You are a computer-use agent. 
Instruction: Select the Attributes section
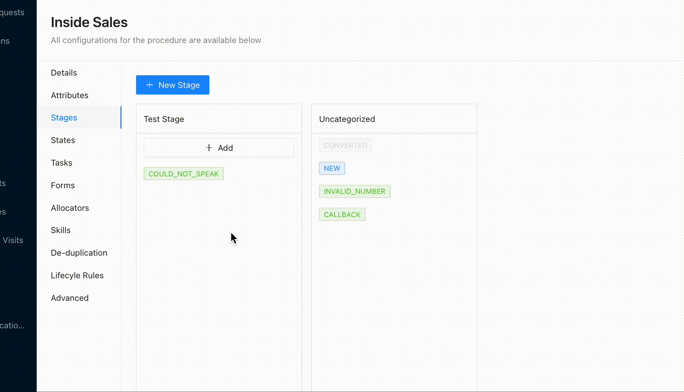point(70,95)
